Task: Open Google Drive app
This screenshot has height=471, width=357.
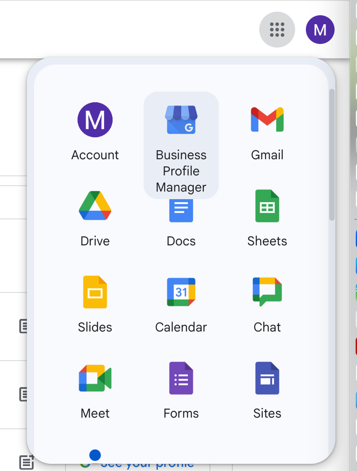Action: point(95,219)
